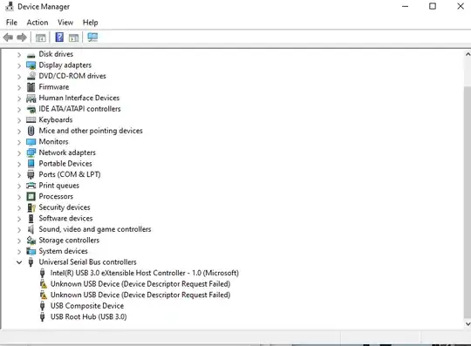This screenshot has width=471, height=346.
Task: Click the Software devices icon
Action: coord(31,219)
